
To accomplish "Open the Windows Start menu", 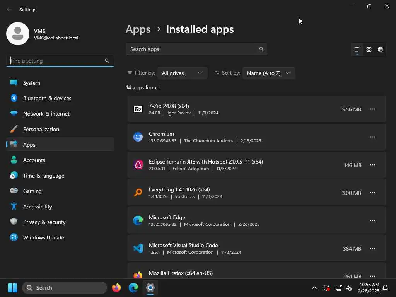I will tap(12, 288).
